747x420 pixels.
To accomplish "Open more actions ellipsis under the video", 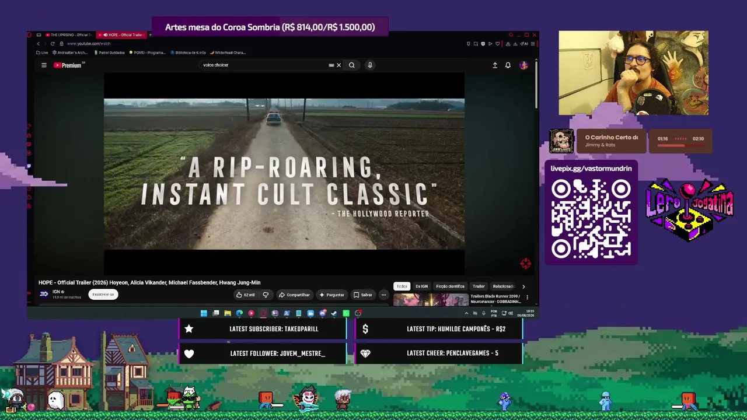I will click(383, 295).
